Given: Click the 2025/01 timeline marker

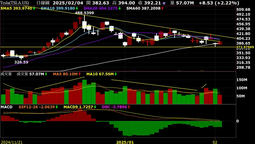Looking at the screenshot, I should 125,142.
